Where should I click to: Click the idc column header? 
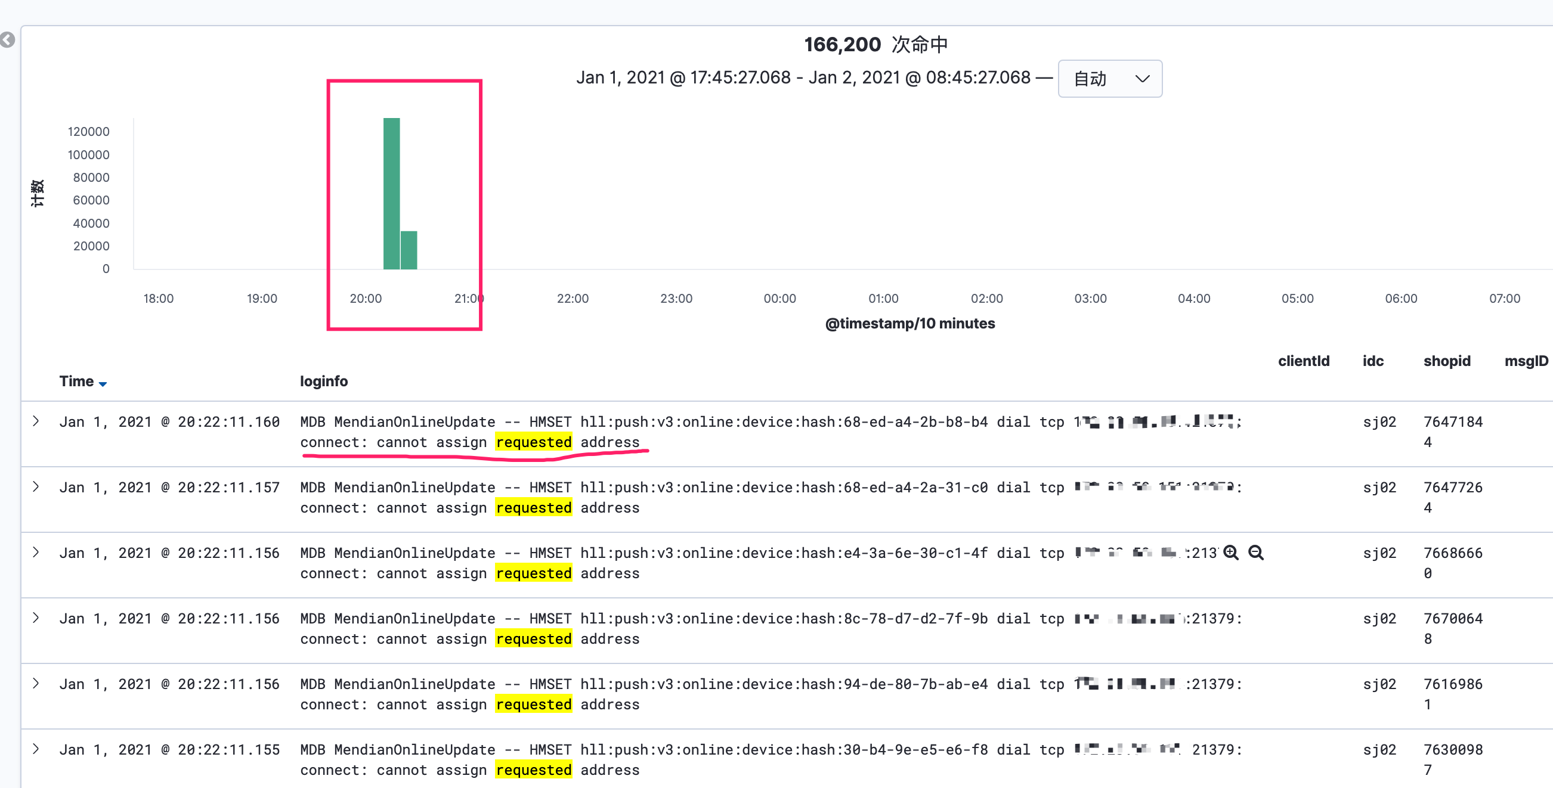[x=1373, y=361]
